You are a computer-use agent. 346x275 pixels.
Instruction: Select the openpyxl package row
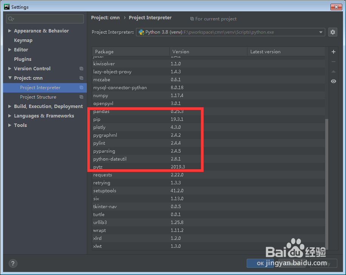[208, 104]
